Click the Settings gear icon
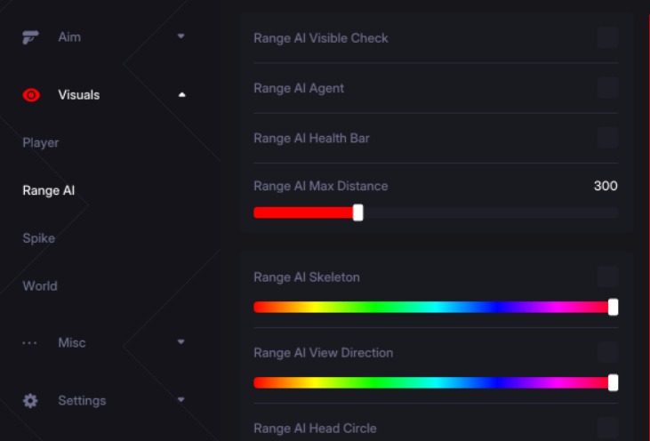The height and width of the screenshot is (441, 650). point(30,401)
